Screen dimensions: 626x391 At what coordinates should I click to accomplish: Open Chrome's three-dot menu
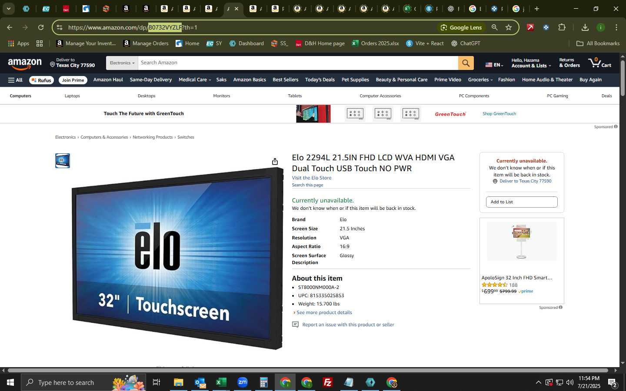pyautogui.click(x=616, y=27)
